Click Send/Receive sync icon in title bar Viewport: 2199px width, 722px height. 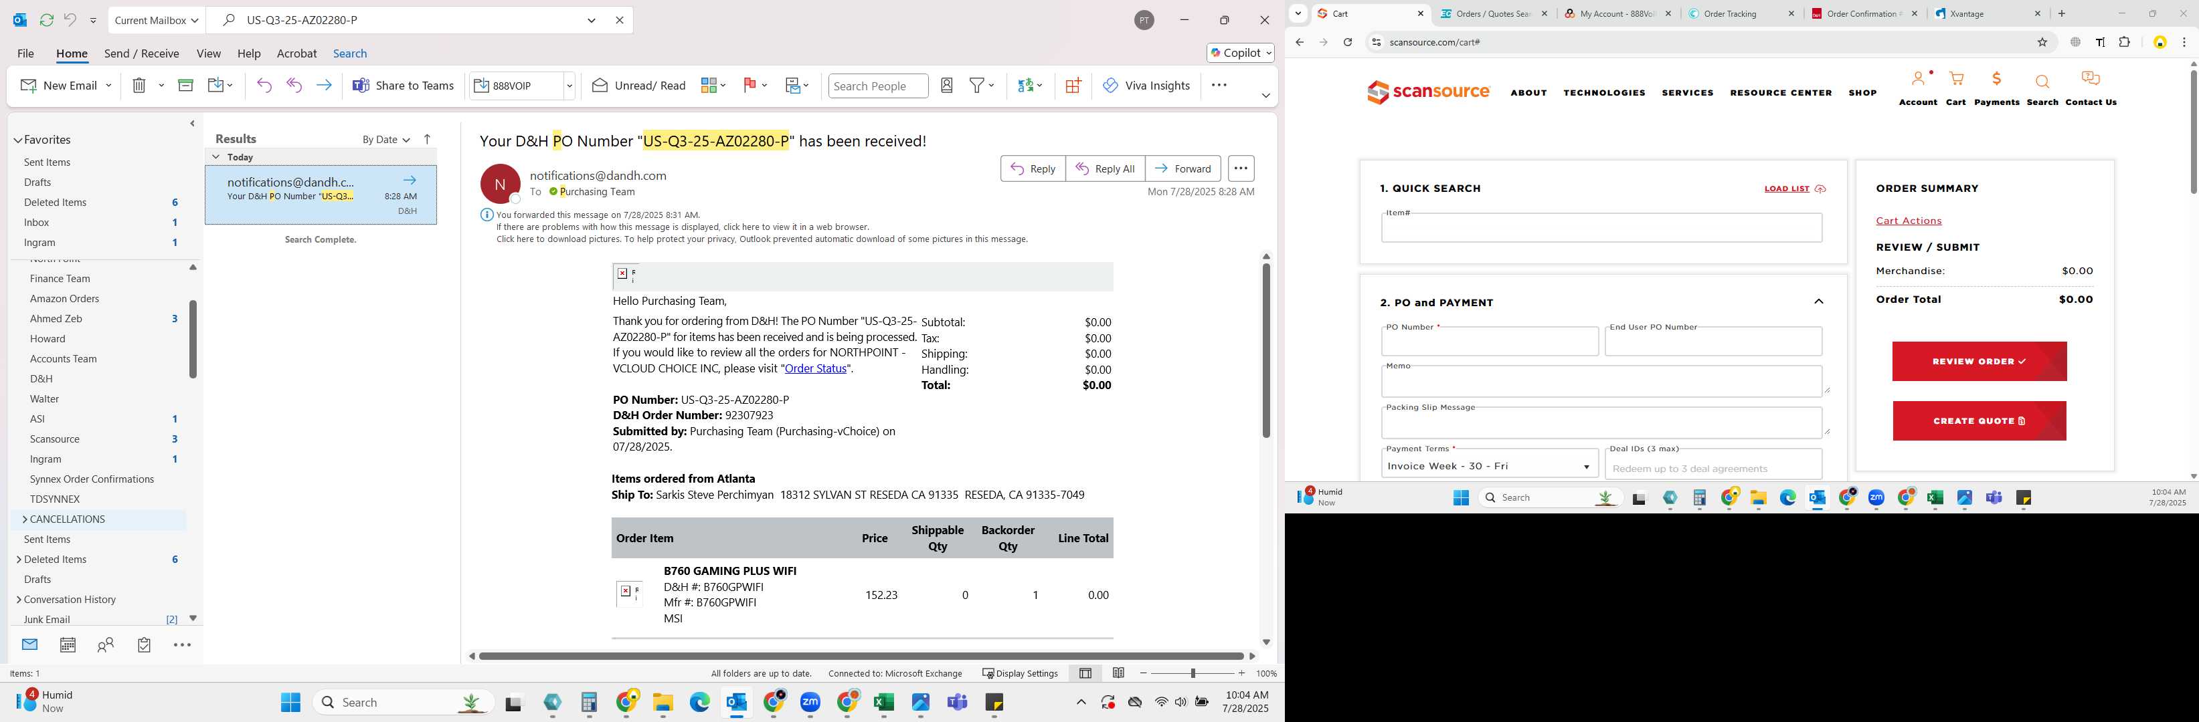pyautogui.click(x=47, y=19)
